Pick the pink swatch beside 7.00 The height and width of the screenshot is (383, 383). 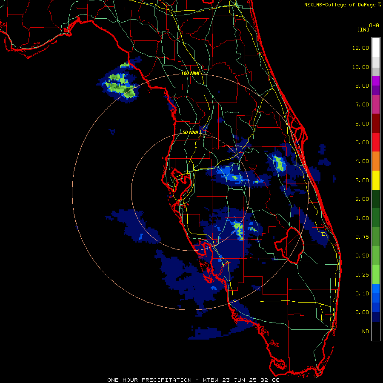[x=376, y=105]
